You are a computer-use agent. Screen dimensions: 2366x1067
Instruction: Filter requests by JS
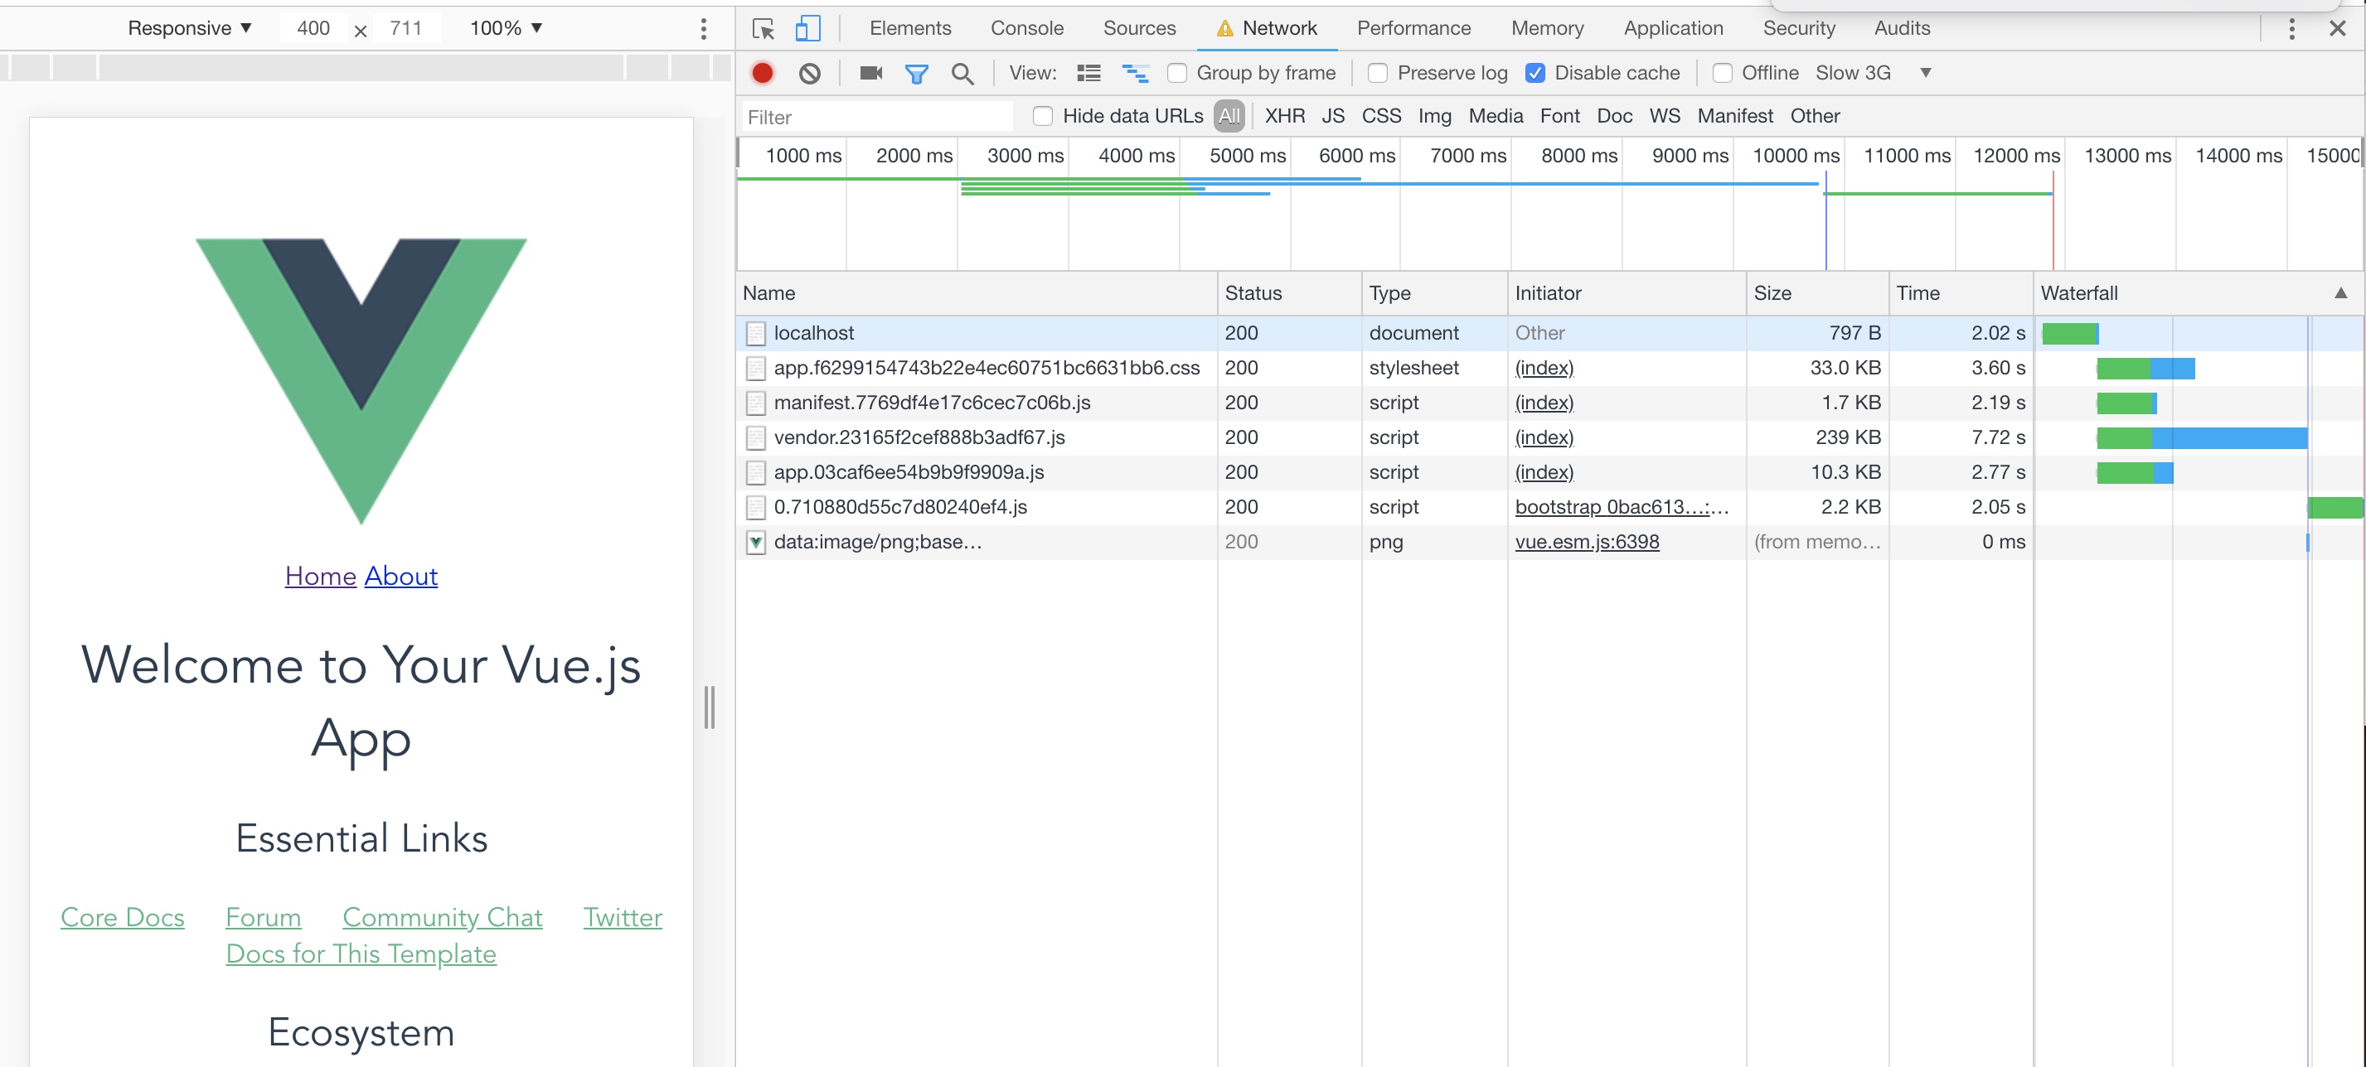click(1333, 116)
